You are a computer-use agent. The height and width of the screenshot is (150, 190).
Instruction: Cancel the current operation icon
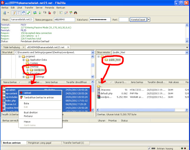45,13
